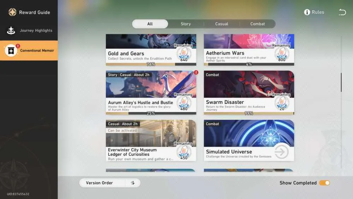Click the back arrow icon top right
This screenshot has width=353, height=199.
pyautogui.click(x=342, y=12)
